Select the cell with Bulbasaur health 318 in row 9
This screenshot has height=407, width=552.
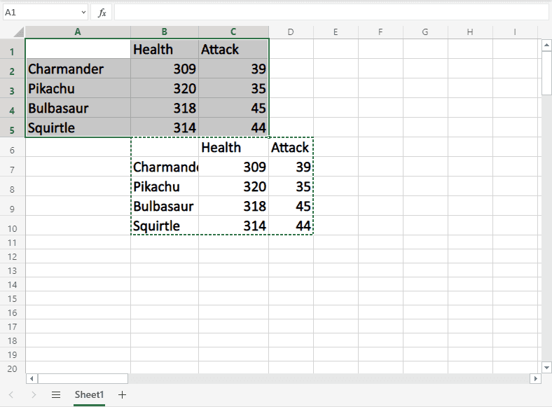pos(233,207)
